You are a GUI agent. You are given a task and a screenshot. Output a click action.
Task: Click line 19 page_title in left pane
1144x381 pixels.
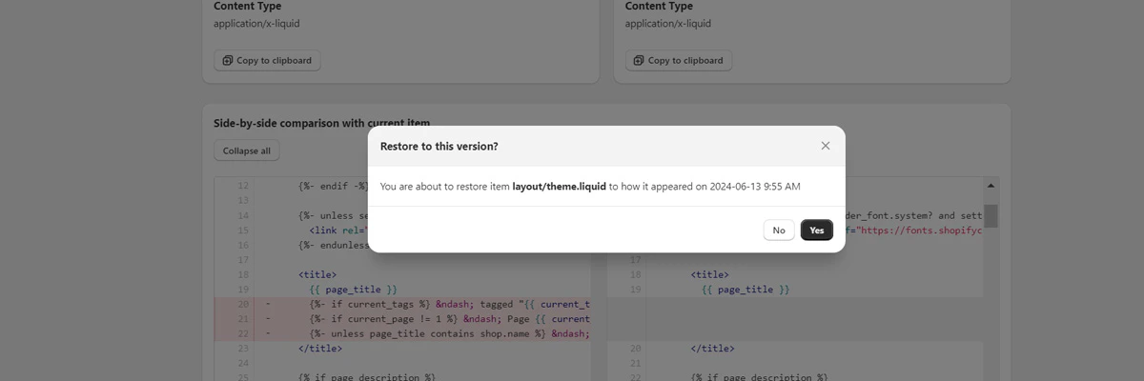click(353, 289)
